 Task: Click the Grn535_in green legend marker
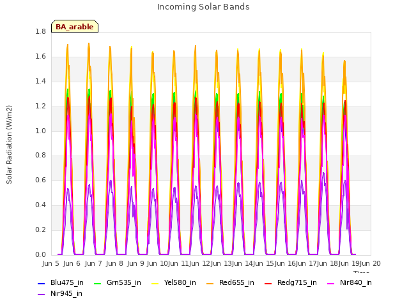click(x=97, y=283)
